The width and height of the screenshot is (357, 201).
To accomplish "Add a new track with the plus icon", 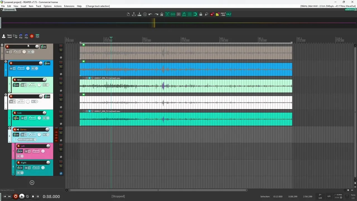I will point(32,183).
